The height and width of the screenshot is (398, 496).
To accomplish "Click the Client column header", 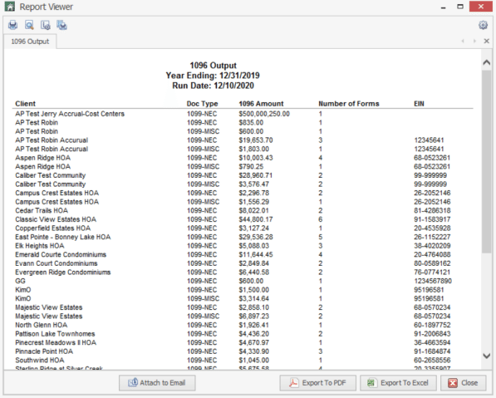I will pos(25,104).
